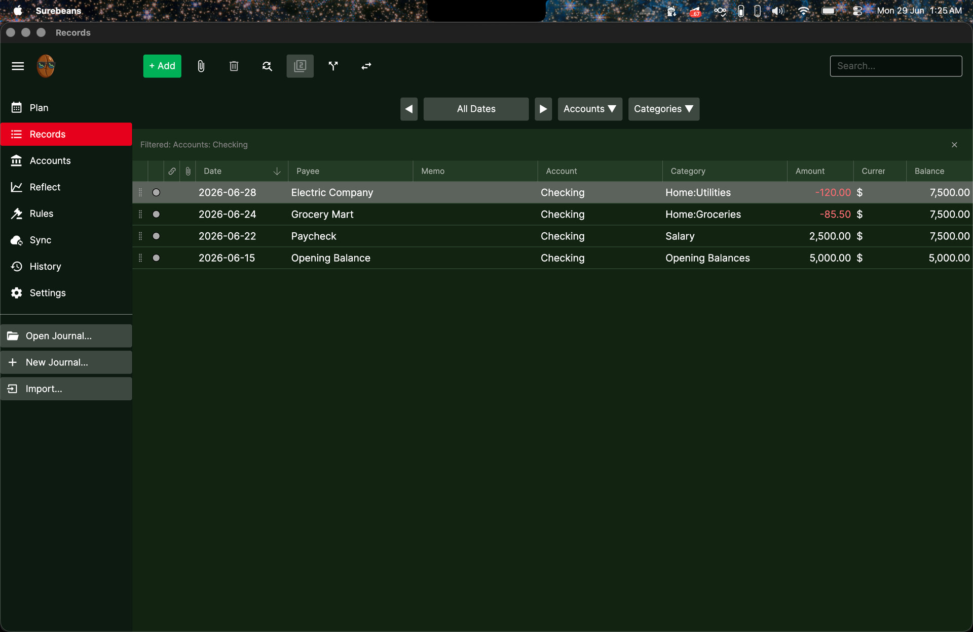Screen dimensions: 973x632
Task: Open Settings in the sidebar
Action: (66, 293)
